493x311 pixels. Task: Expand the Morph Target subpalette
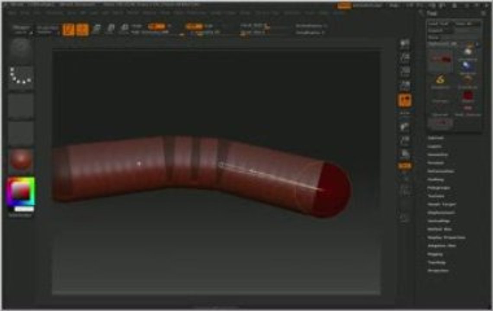click(442, 204)
